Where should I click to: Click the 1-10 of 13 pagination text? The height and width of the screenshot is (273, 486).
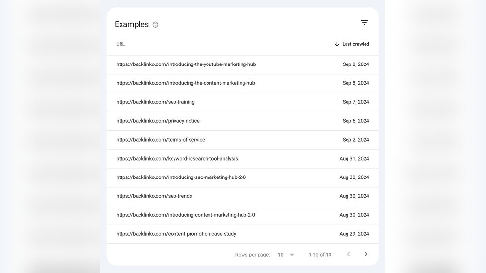click(x=320, y=255)
